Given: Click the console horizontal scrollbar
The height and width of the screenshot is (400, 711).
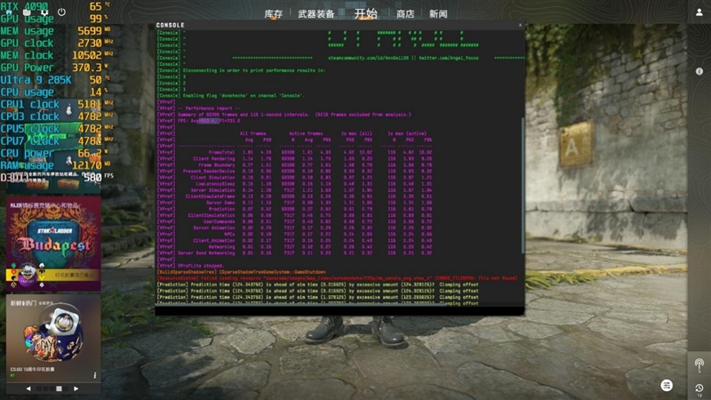Looking at the screenshot, I should (x=301, y=305).
